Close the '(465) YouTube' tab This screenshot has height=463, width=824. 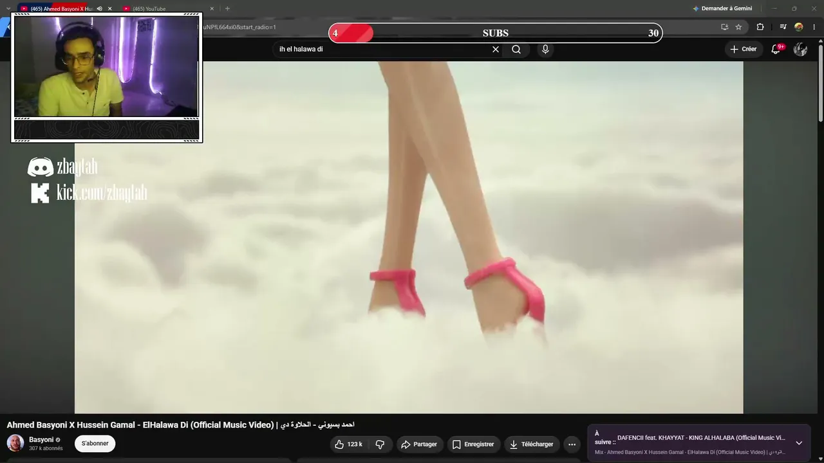212,8
